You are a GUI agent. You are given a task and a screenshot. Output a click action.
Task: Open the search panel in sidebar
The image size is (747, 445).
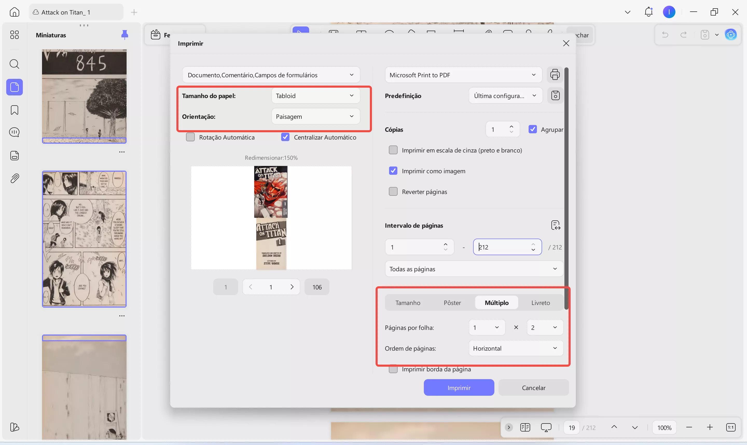click(x=14, y=64)
